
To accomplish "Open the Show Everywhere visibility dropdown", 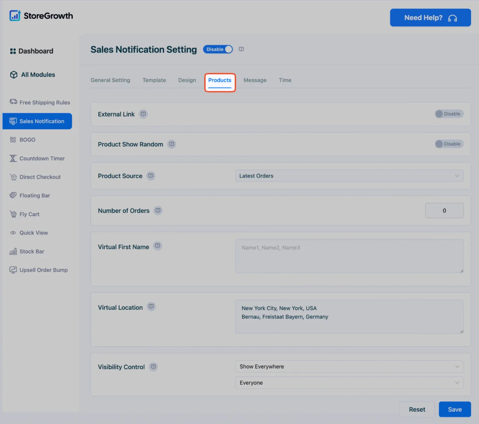I will (x=349, y=367).
